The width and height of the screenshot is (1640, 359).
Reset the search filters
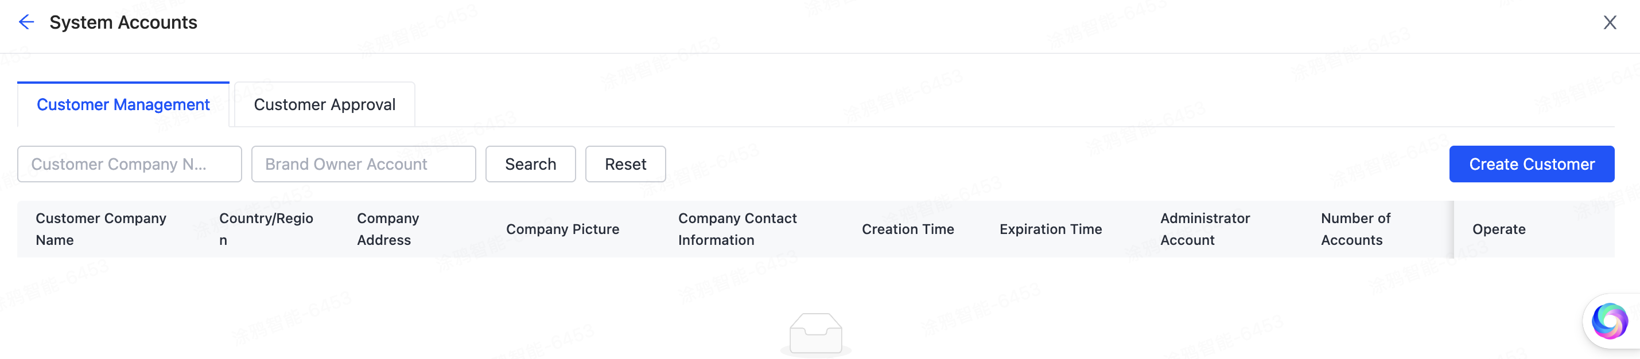625,163
